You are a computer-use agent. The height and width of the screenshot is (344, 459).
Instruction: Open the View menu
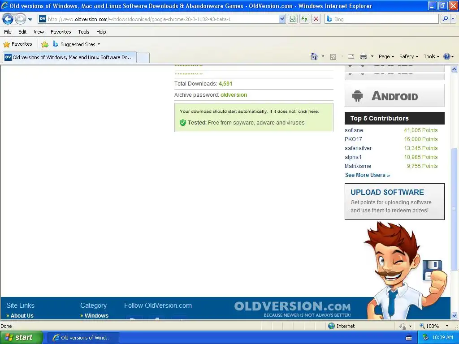39,32
